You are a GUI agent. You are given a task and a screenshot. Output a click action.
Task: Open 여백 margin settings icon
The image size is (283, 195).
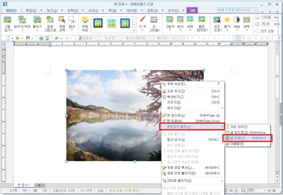tap(246, 20)
